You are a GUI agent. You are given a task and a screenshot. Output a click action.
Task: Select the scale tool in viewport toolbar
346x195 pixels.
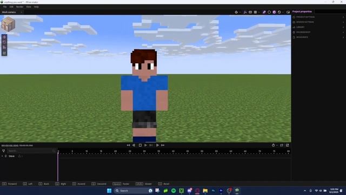[x=4, y=48]
